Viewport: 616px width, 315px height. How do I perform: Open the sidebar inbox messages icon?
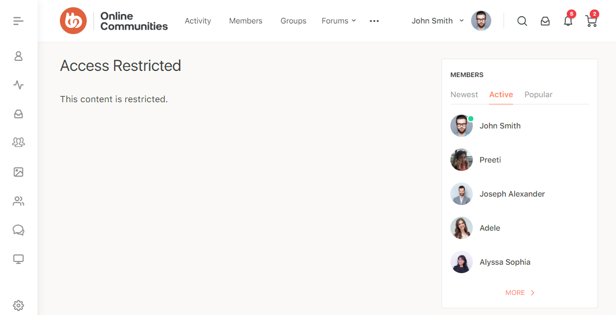tap(18, 114)
